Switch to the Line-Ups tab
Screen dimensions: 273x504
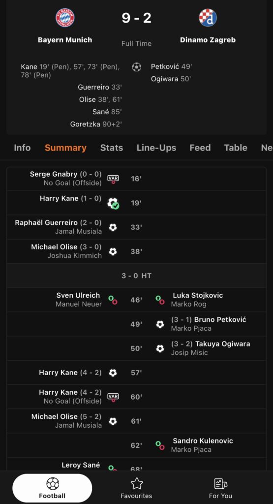[x=156, y=148]
